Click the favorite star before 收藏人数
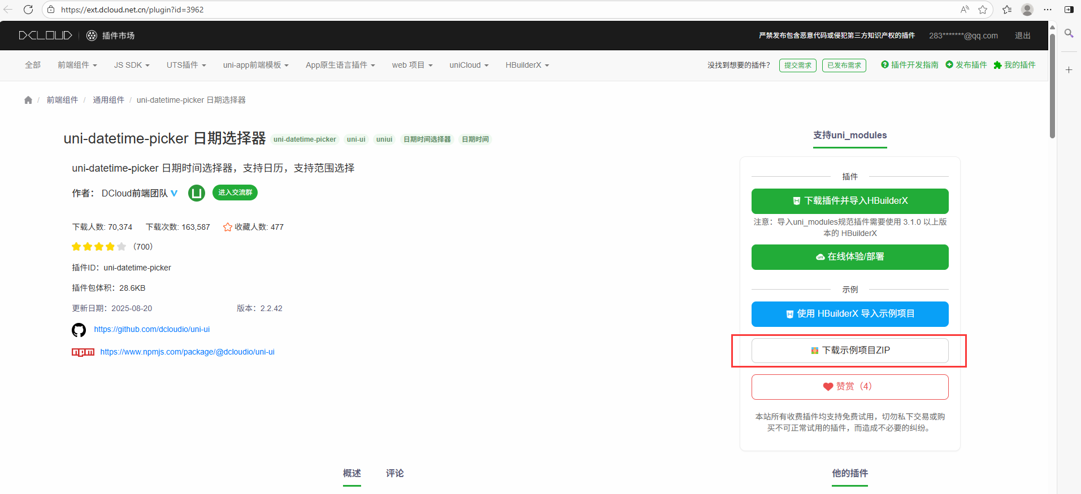 (228, 227)
